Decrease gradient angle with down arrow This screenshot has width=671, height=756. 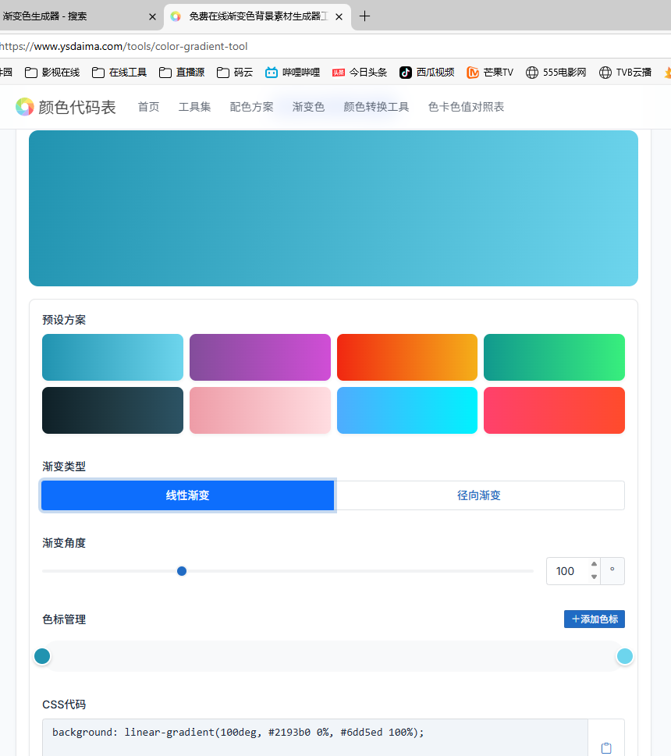[594, 577]
